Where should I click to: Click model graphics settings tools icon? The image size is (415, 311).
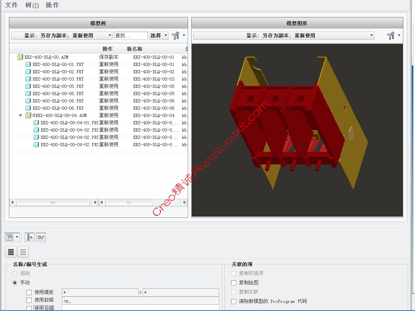391,36
